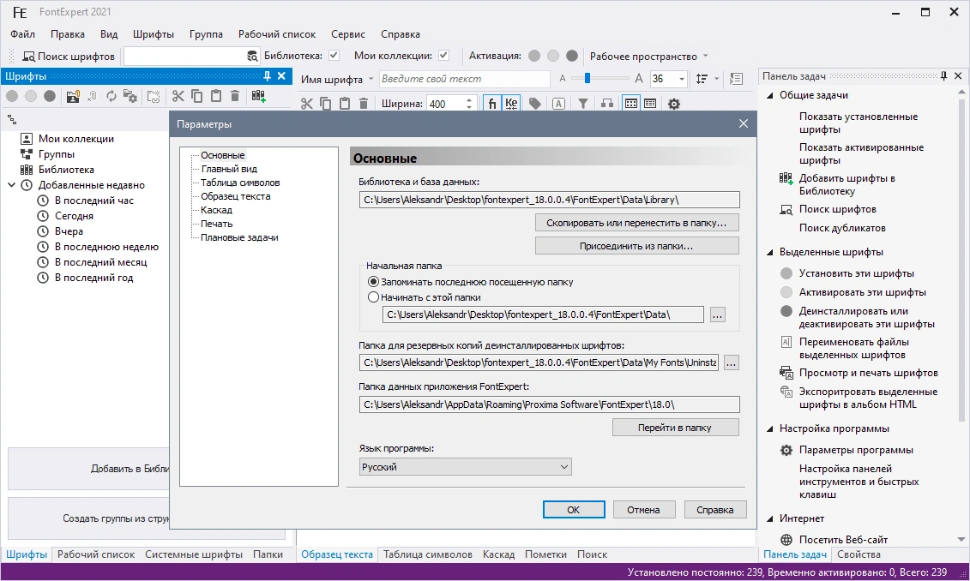Collapse the Настройка программы section
Image resolution: width=970 pixels, height=581 pixels.
(x=770, y=429)
